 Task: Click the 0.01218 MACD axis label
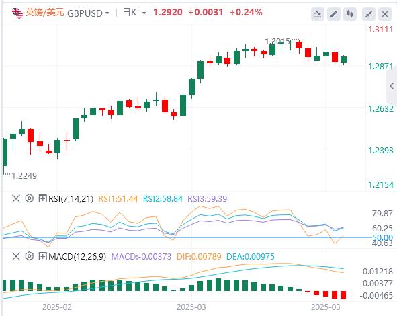tap(378, 272)
